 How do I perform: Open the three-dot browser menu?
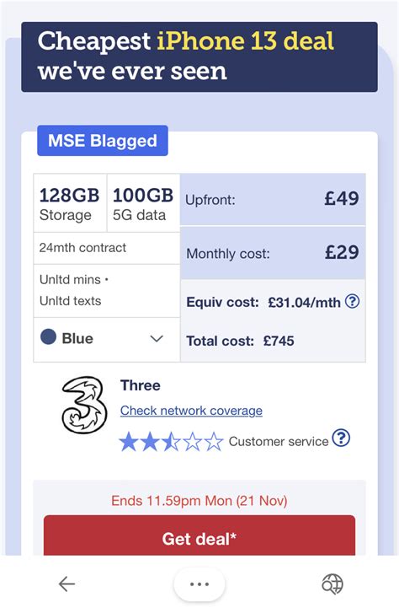pyautogui.click(x=199, y=584)
